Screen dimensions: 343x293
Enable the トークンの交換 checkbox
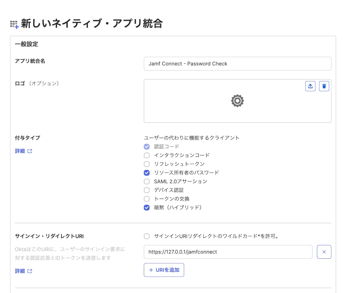coord(147,199)
